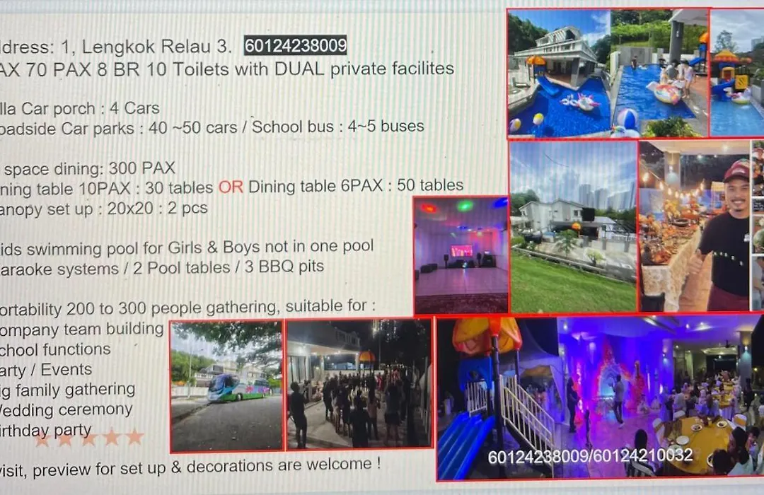Click 'irthday party' text
Screen dimensions: 764x495
pyautogui.click(x=46, y=430)
